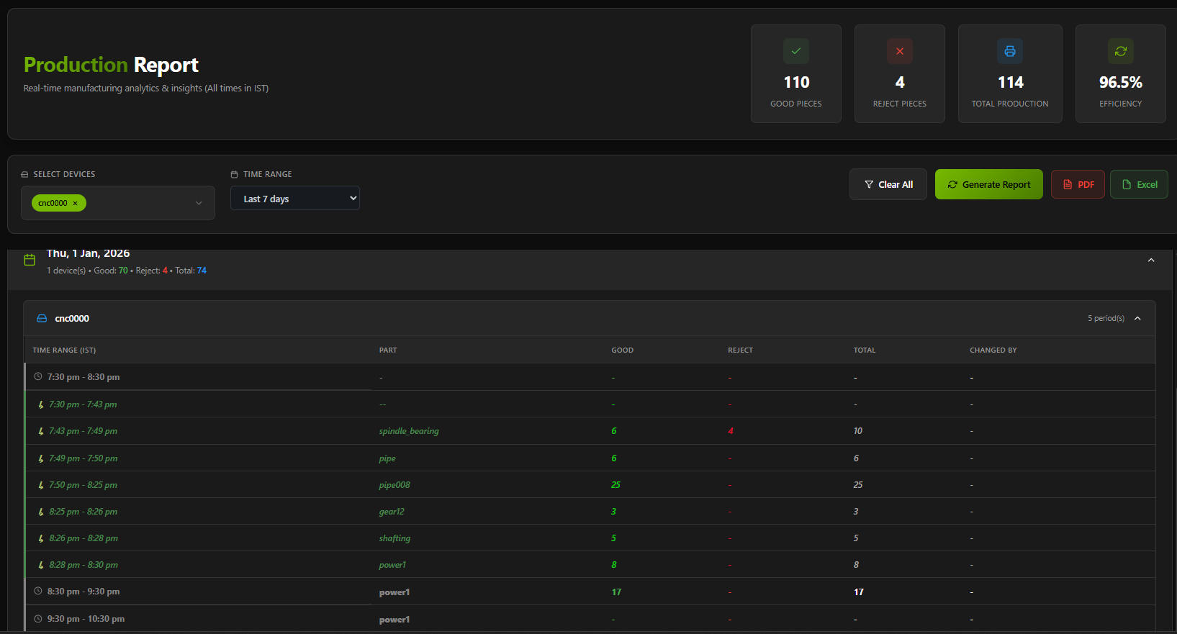The image size is (1177, 634).
Task: Open the Last 7 days time range dropdown
Action: click(x=295, y=199)
